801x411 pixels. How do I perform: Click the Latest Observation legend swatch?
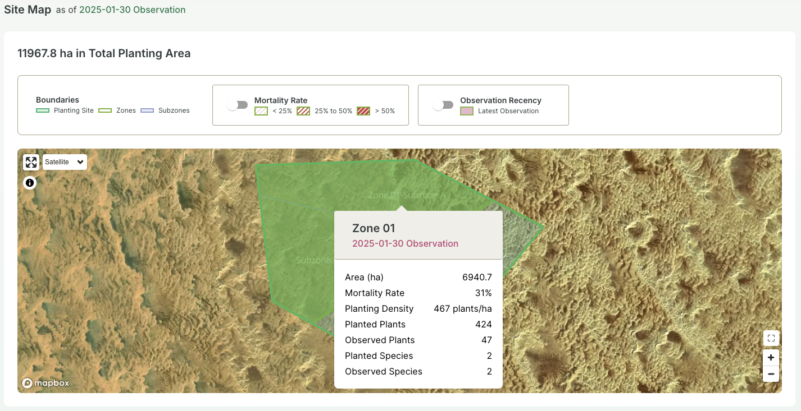pos(467,111)
